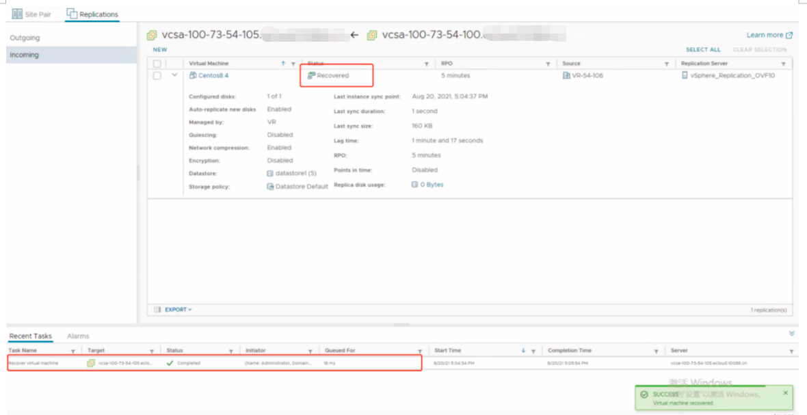Collapse the Centos8.4 replication details

pyautogui.click(x=174, y=75)
